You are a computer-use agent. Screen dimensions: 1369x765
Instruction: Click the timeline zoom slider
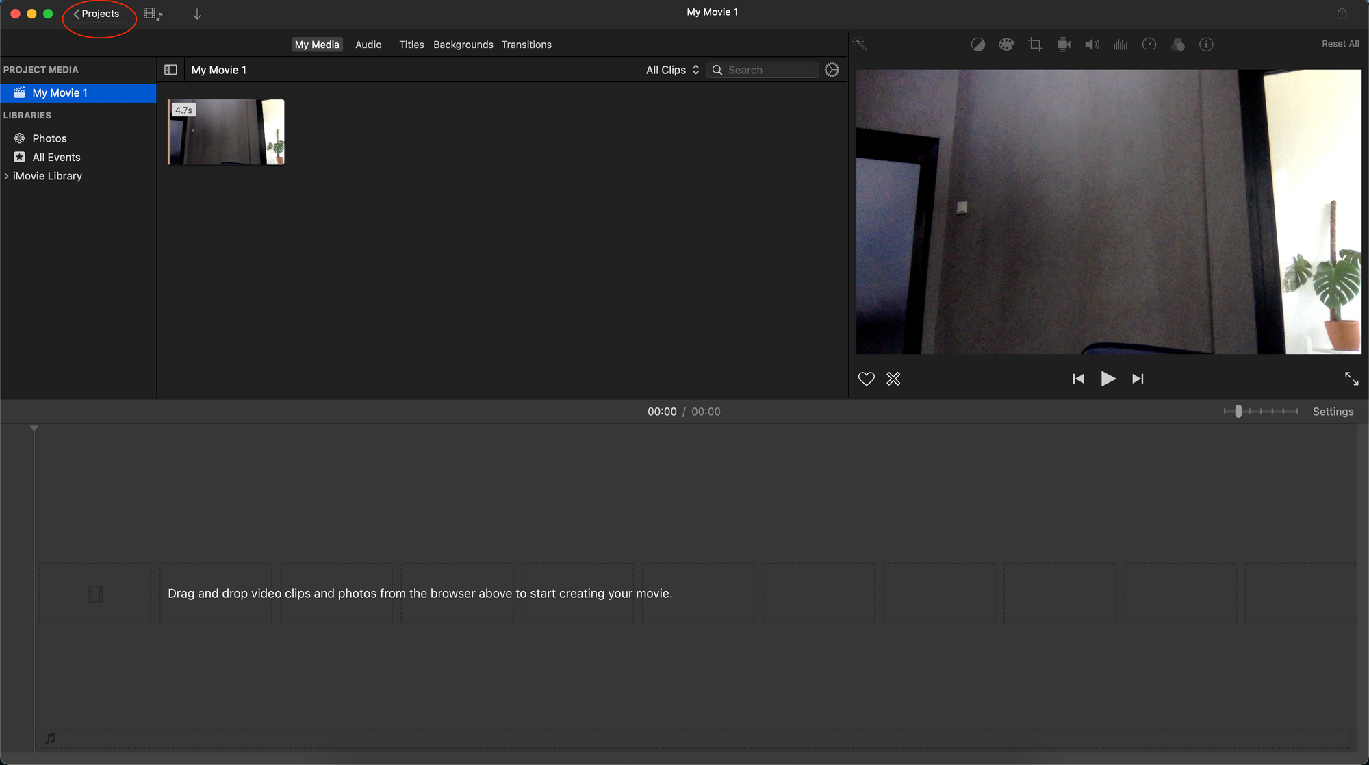1238,411
